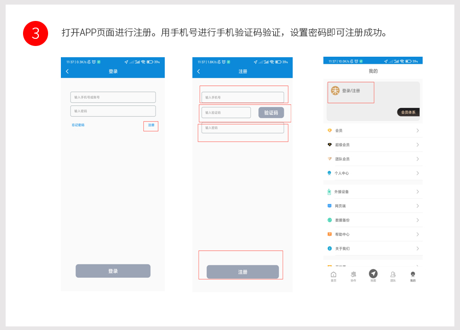Tap the 关于我们 row label
The height and width of the screenshot is (330, 460).
[342, 249]
